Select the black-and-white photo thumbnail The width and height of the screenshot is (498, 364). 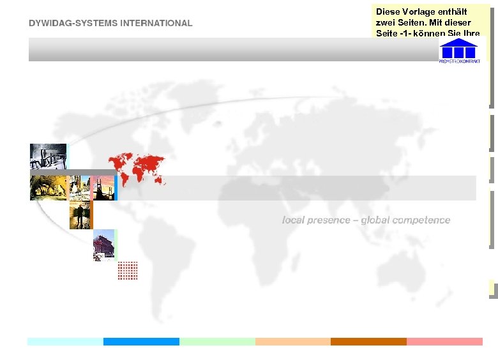[49, 156]
